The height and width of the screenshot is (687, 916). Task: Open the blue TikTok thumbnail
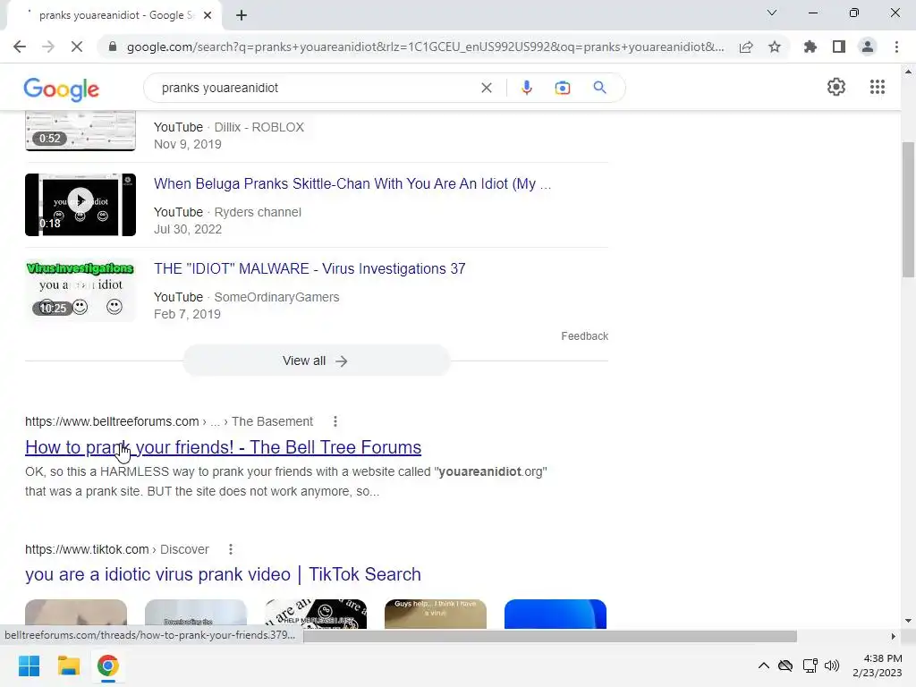pyautogui.click(x=555, y=614)
